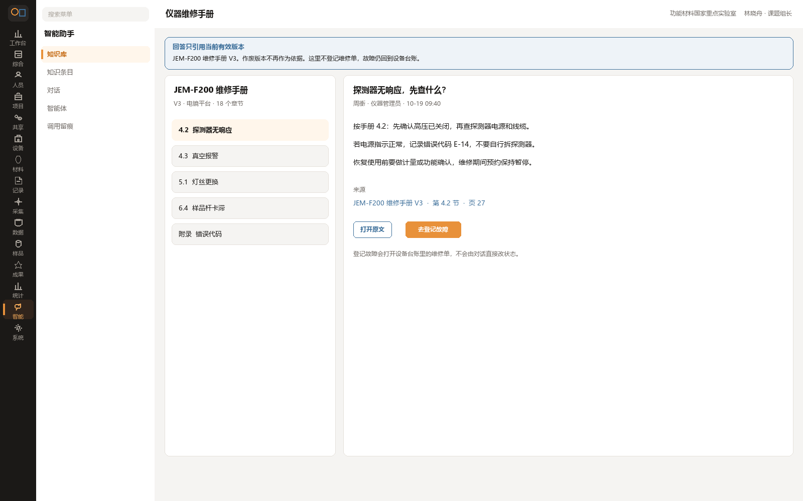Viewport: 803px width, 501px height.
Task: Click the 页 27 source link
Action: pos(477,203)
